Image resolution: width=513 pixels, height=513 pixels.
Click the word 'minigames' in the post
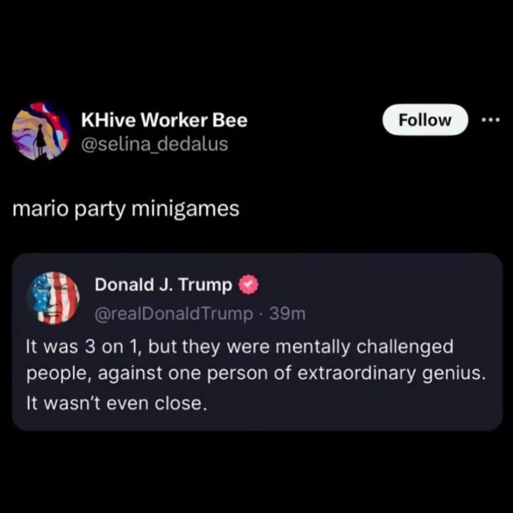186,209
